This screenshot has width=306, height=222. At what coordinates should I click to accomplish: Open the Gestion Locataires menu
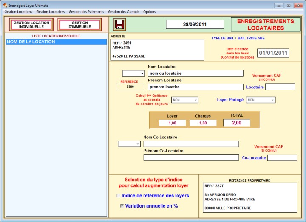click(x=51, y=12)
